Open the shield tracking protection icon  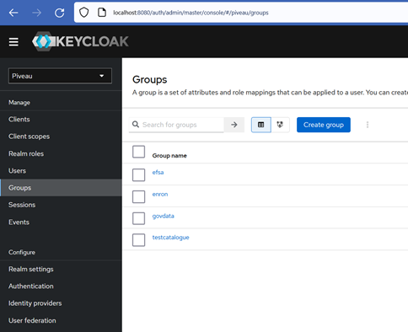[83, 13]
